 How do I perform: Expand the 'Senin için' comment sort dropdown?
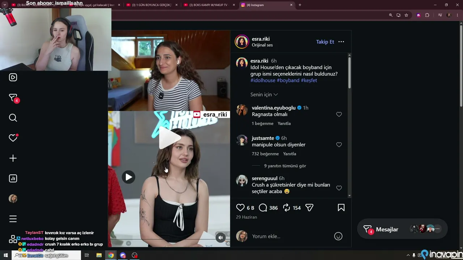(x=264, y=95)
